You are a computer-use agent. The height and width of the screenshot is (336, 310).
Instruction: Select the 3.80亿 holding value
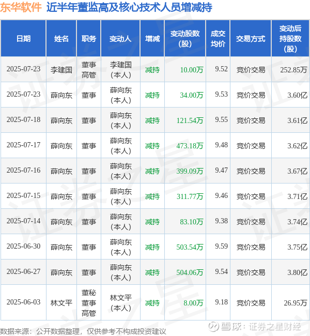(x=297, y=272)
